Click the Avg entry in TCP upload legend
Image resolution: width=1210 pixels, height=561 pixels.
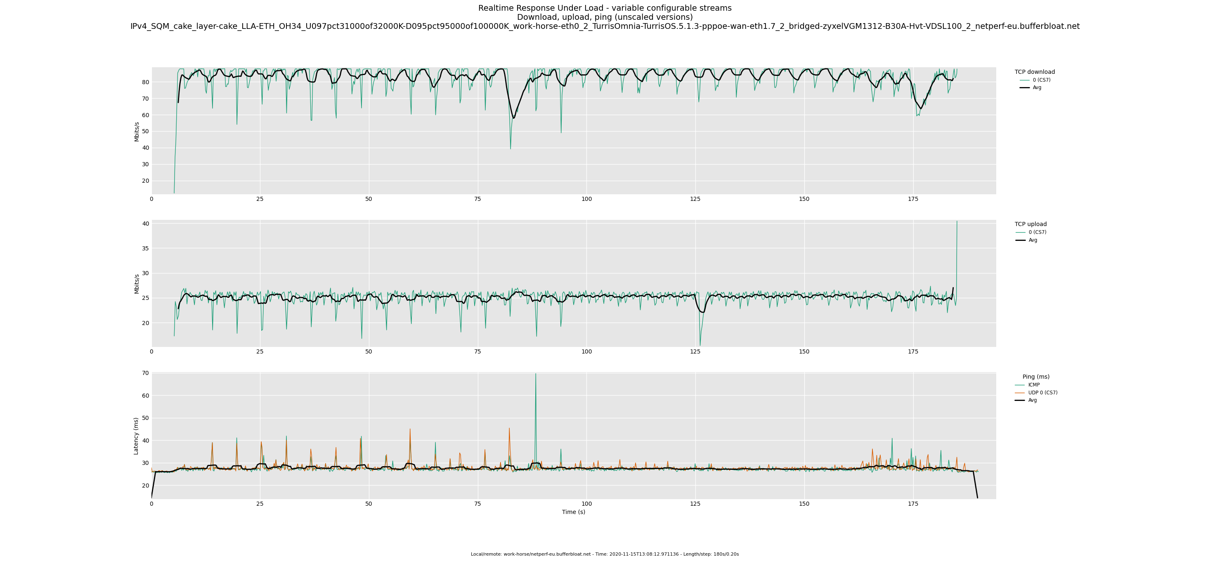click(1033, 240)
